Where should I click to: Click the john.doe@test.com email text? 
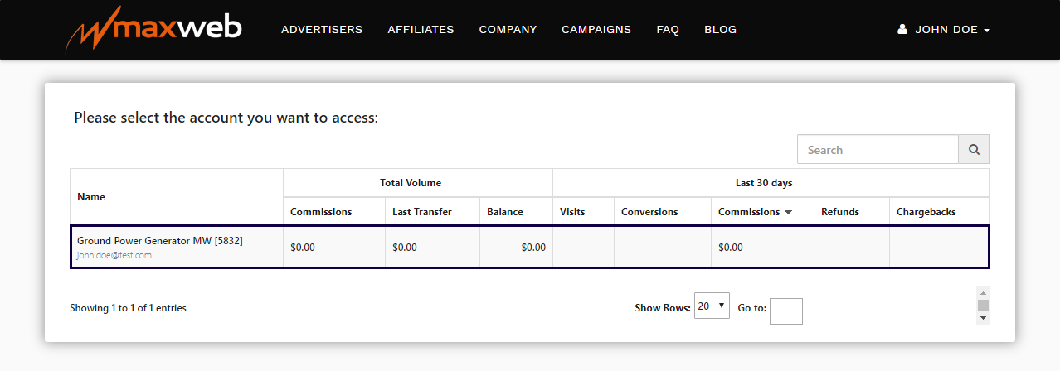(x=114, y=256)
